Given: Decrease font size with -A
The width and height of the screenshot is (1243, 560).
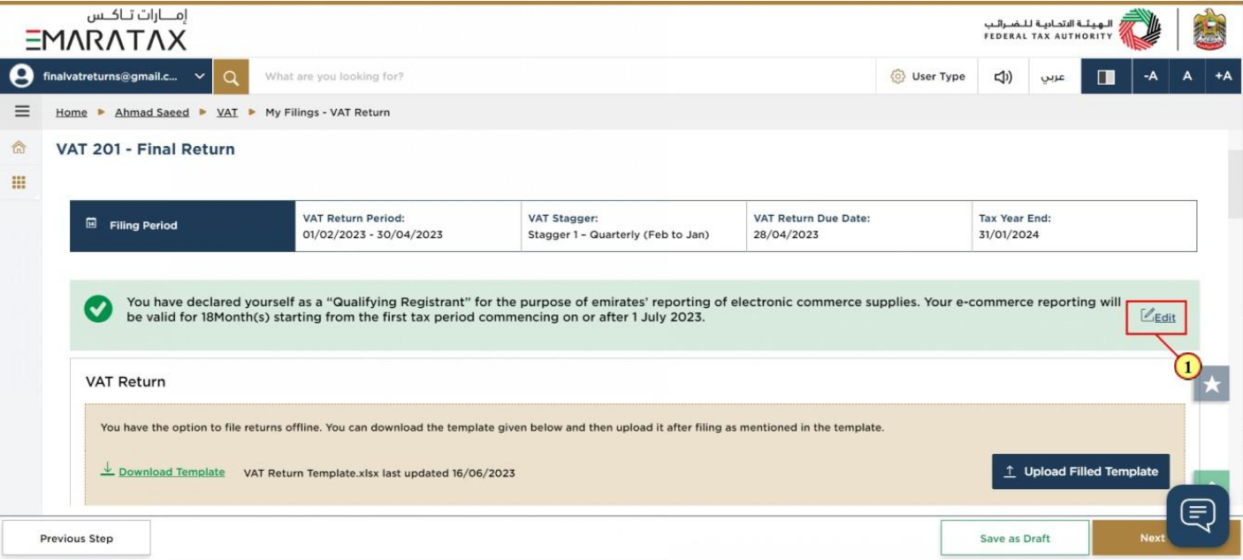Looking at the screenshot, I should pos(1150,77).
